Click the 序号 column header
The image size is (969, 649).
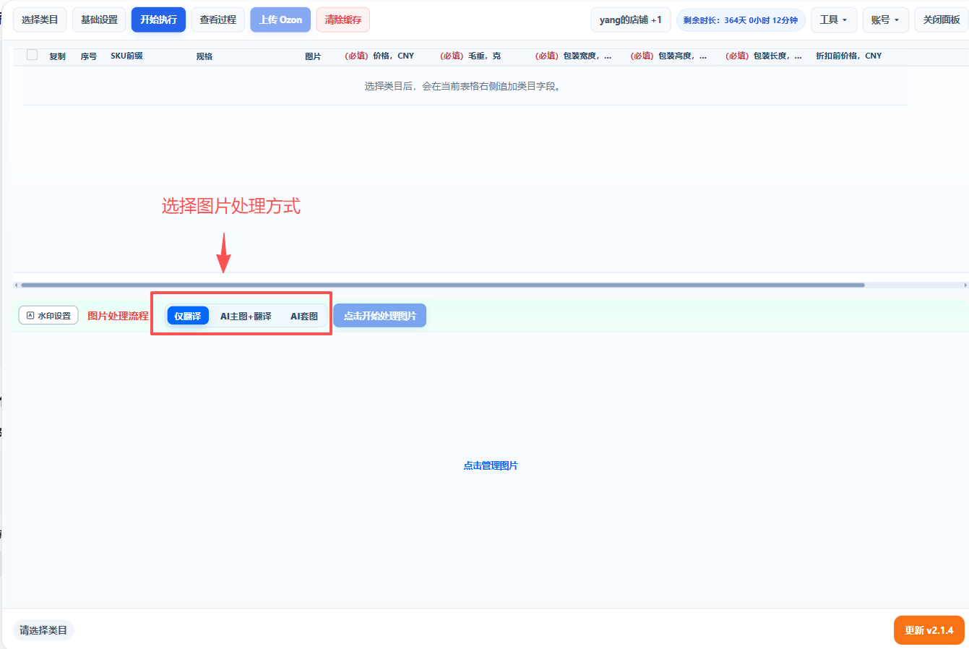(88, 56)
